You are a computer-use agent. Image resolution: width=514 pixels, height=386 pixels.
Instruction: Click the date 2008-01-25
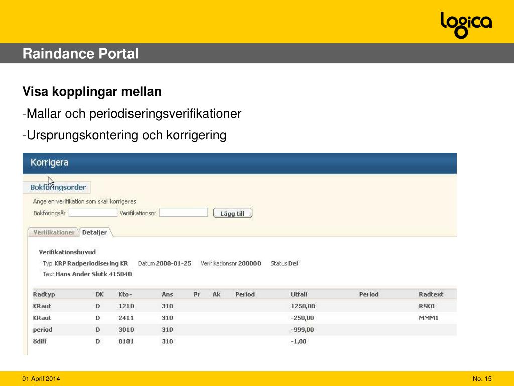pyautogui.click(x=173, y=263)
